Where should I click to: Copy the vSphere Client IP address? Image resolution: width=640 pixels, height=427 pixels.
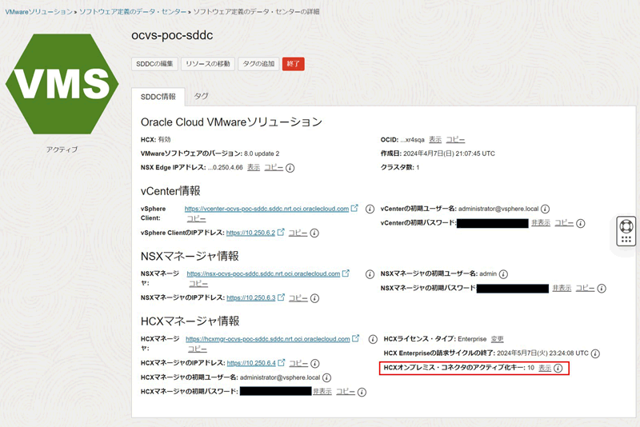(298, 233)
